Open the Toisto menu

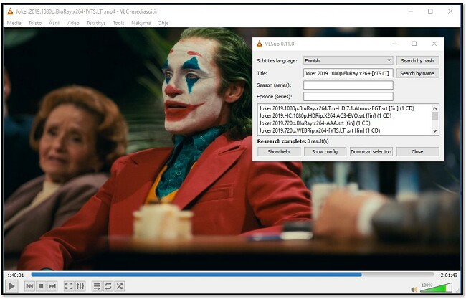pos(35,23)
